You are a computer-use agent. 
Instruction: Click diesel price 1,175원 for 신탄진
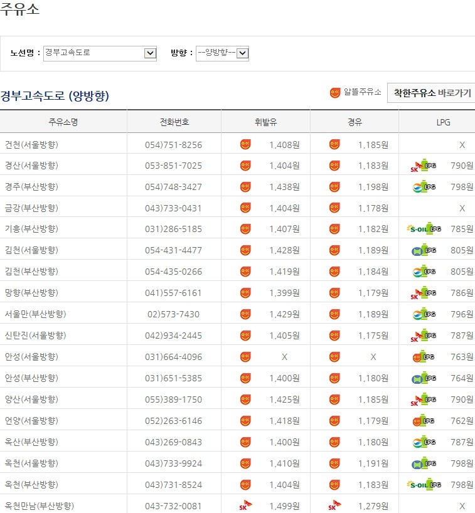373,336
